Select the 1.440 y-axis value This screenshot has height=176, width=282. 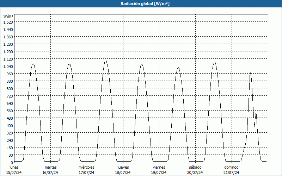coord(8,30)
